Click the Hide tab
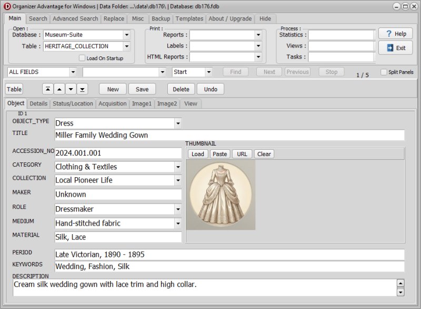 (x=265, y=18)
